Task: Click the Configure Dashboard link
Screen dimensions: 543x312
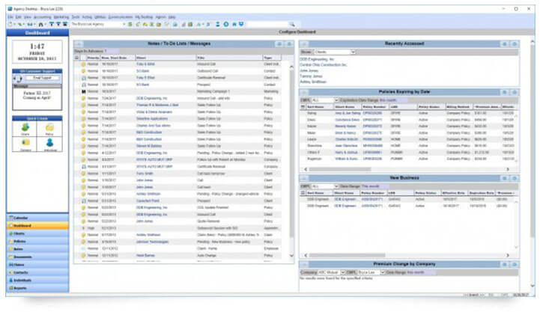Action: [297, 32]
